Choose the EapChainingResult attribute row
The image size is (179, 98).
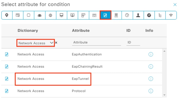click(82, 67)
